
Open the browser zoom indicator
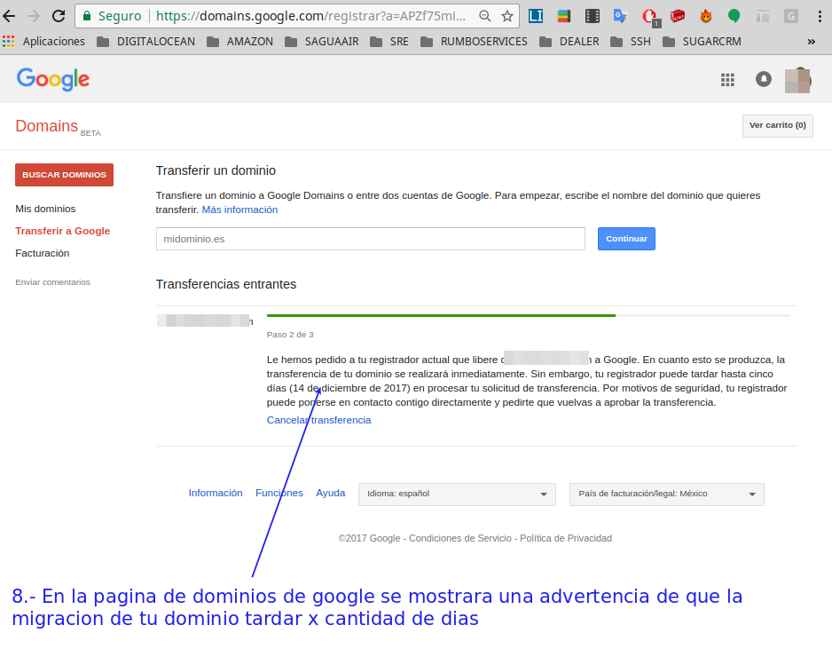484,16
